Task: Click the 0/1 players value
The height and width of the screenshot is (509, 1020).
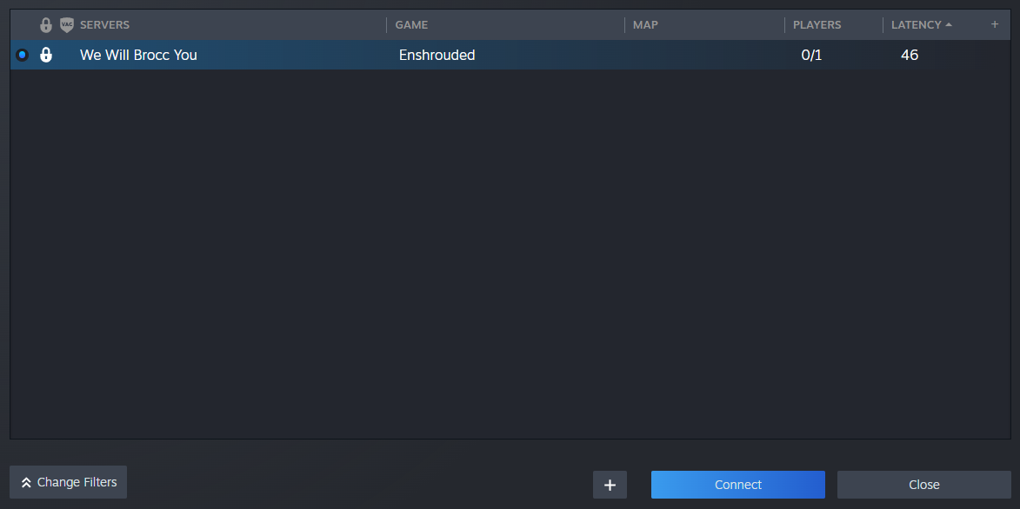Action: click(x=811, y=56)
